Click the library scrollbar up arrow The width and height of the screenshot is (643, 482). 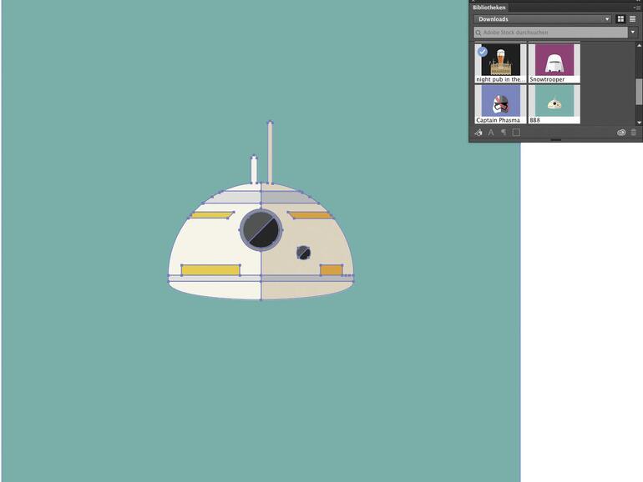[639, 45]
